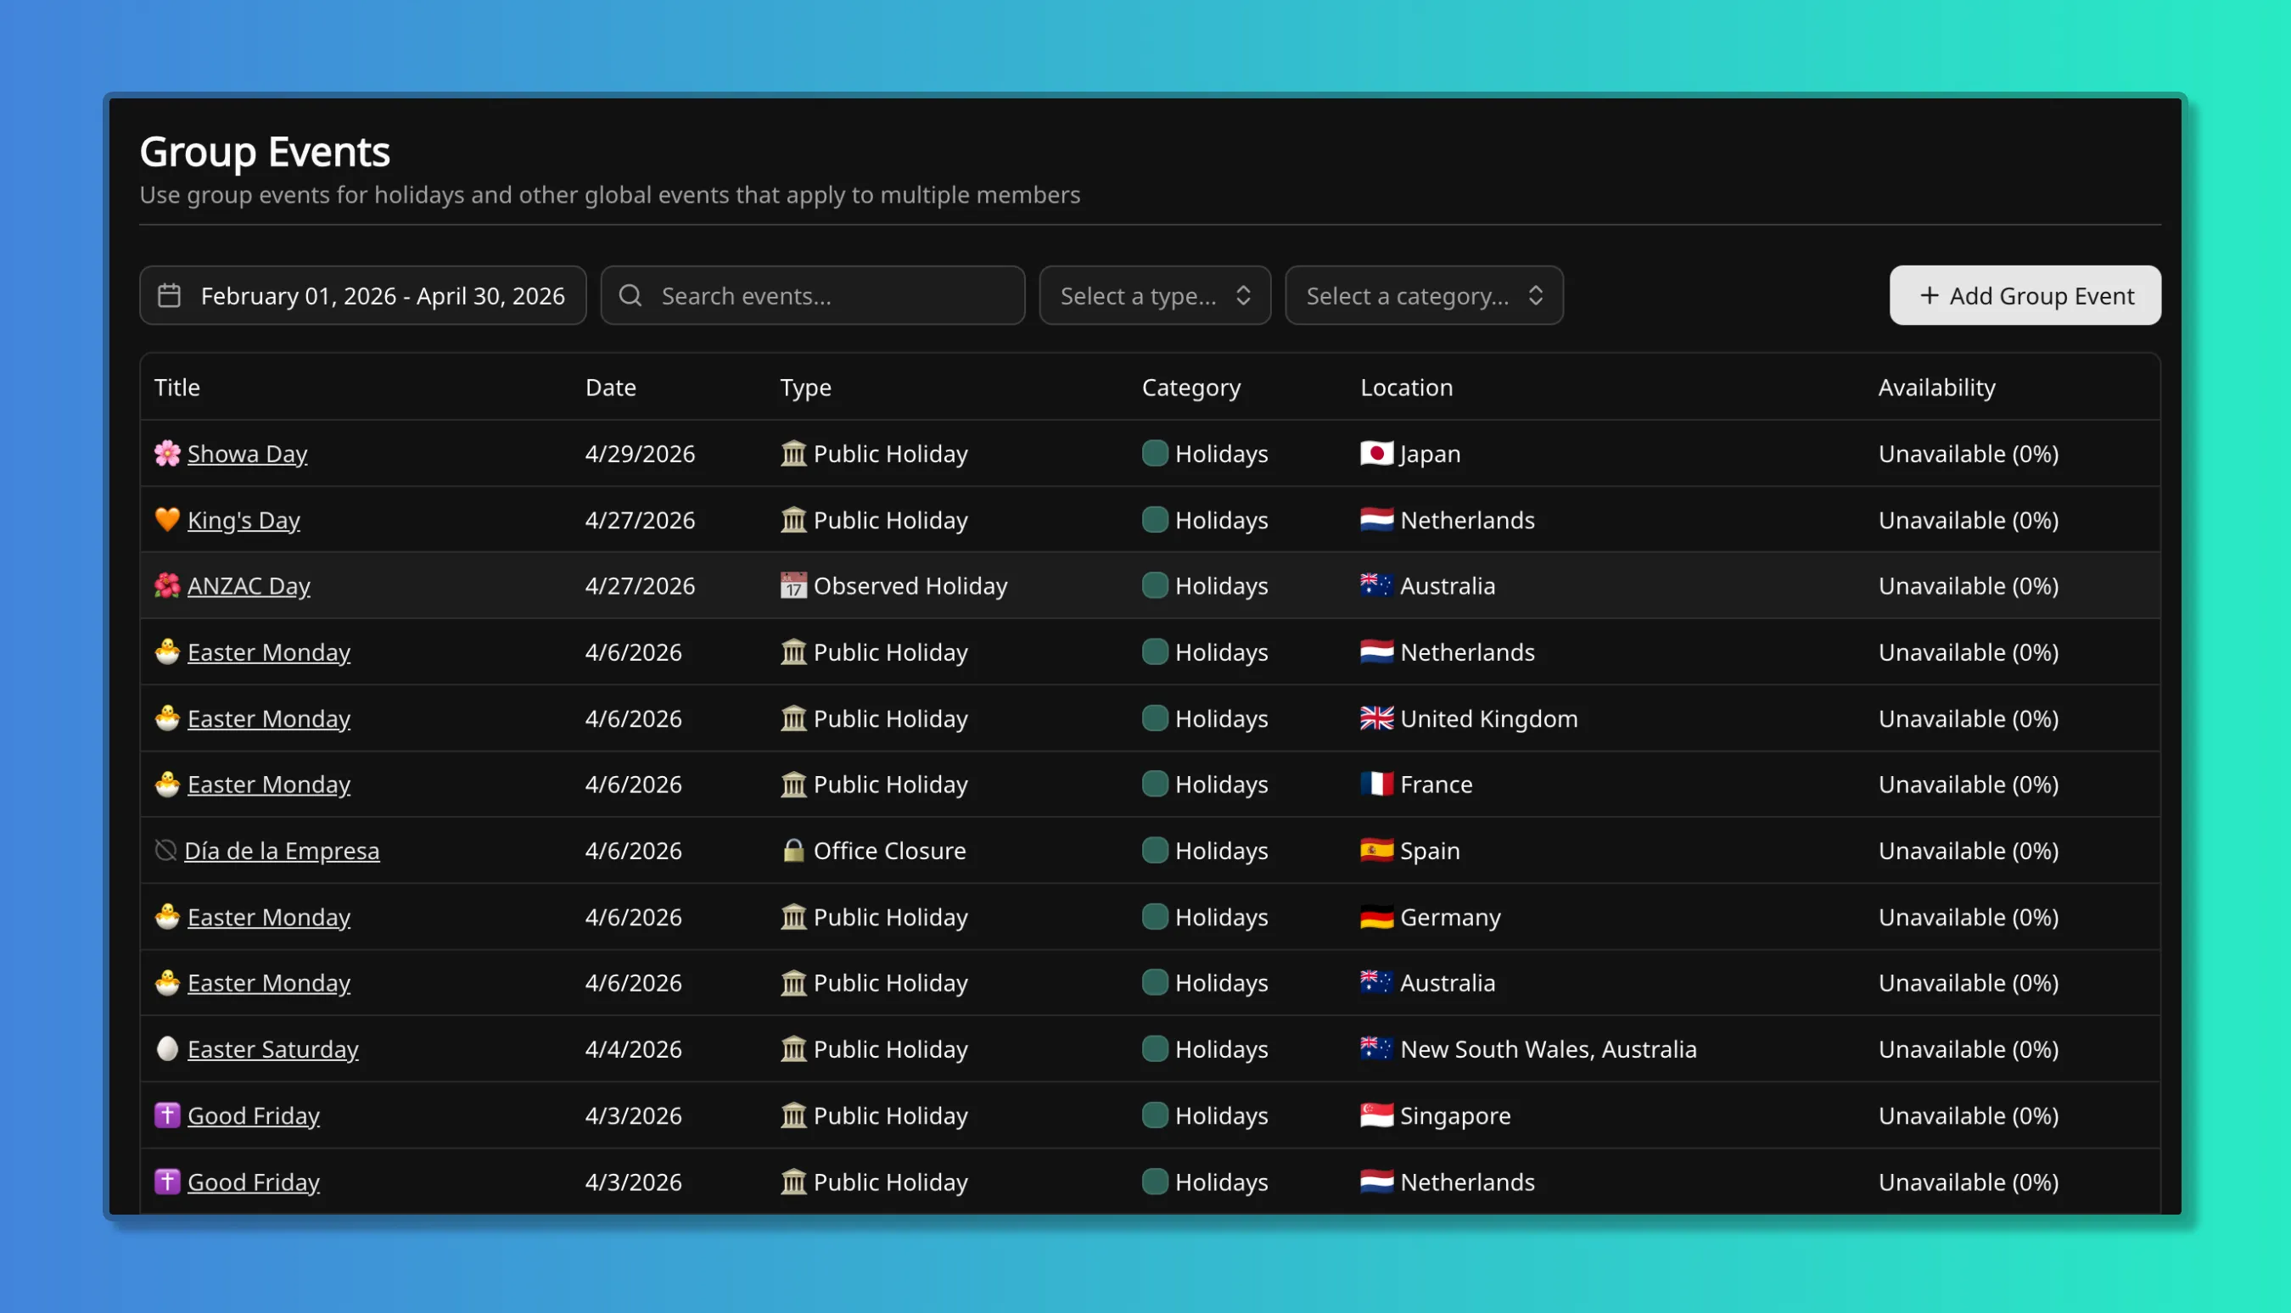
Task: Click the United Kingdom location text
Action: click(x=1488, y=718)
